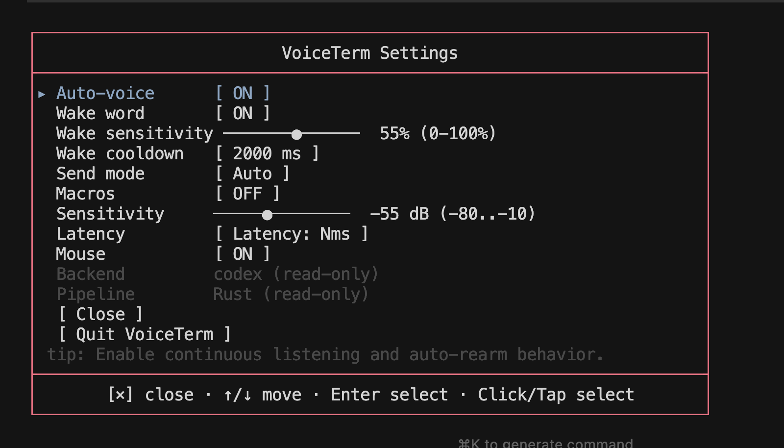Click the Sensitivity dB slider handle
Image resolution: width=784 pixels, height=448 pixels.
tap(267, 215)
